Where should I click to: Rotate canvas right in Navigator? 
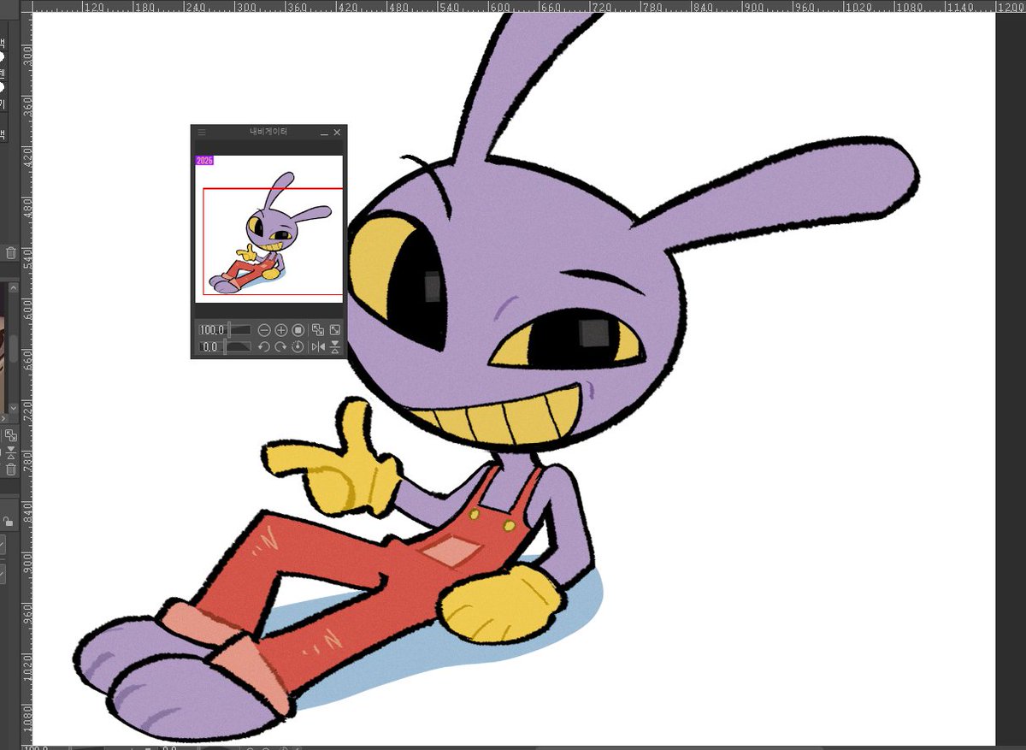tap(280, 346)
